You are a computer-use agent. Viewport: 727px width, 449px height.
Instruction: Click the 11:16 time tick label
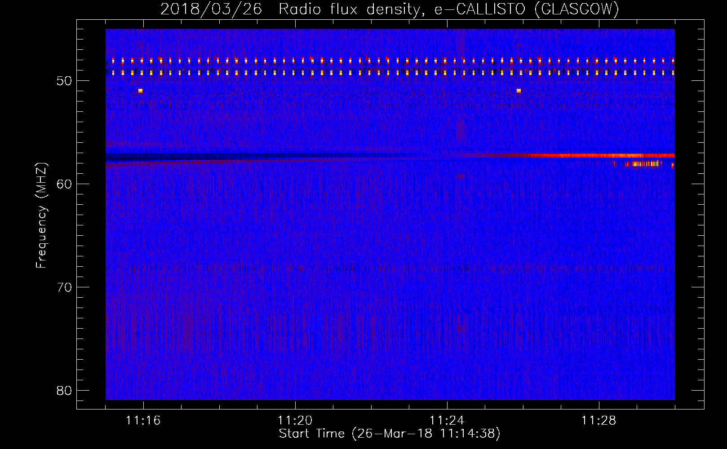tap(143, 421)
